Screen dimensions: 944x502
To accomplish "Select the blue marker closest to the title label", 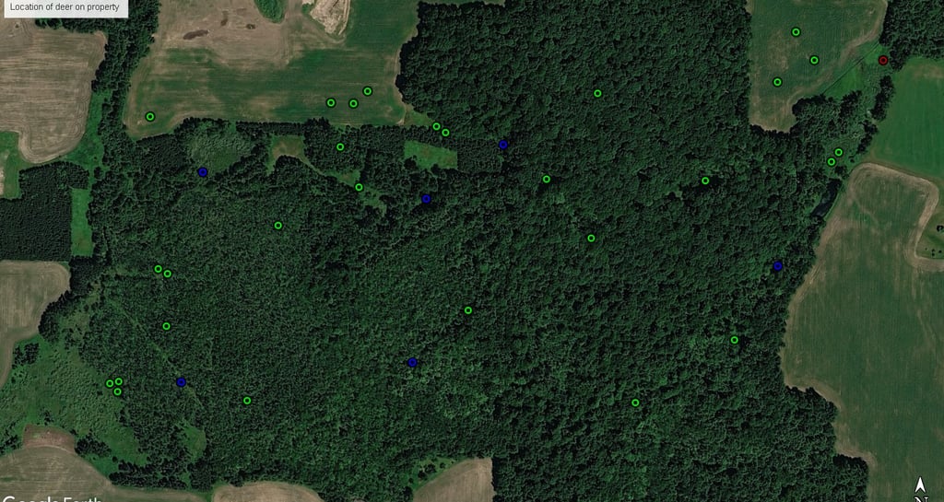I will point(203,172).
